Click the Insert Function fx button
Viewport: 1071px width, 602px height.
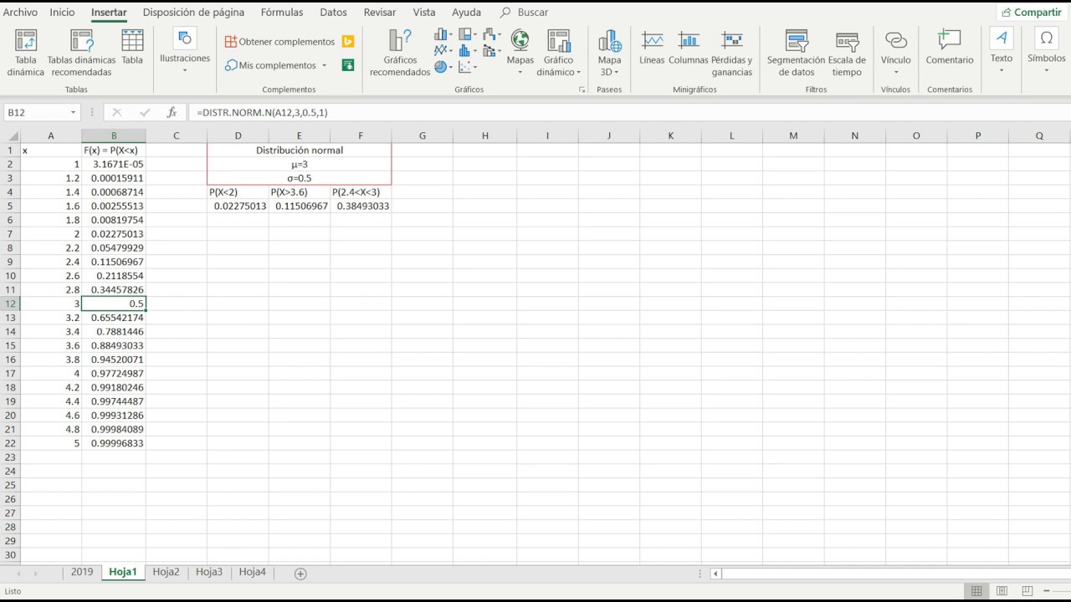(172, 112)
